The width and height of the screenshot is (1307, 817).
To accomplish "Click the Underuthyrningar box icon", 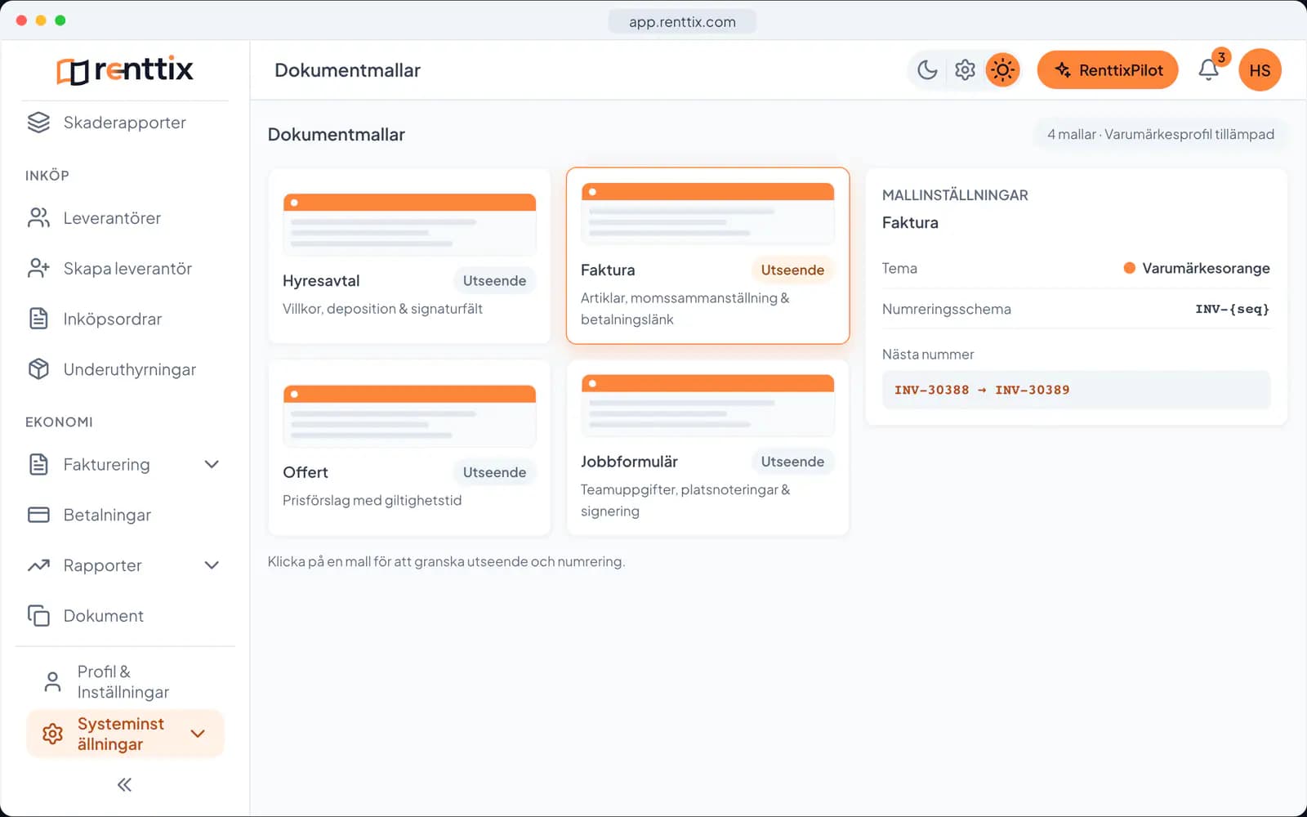I will point(38,369).
